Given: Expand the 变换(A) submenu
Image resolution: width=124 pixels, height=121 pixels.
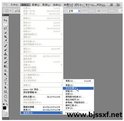Looking at the screenshot, I should click(42, 65).
